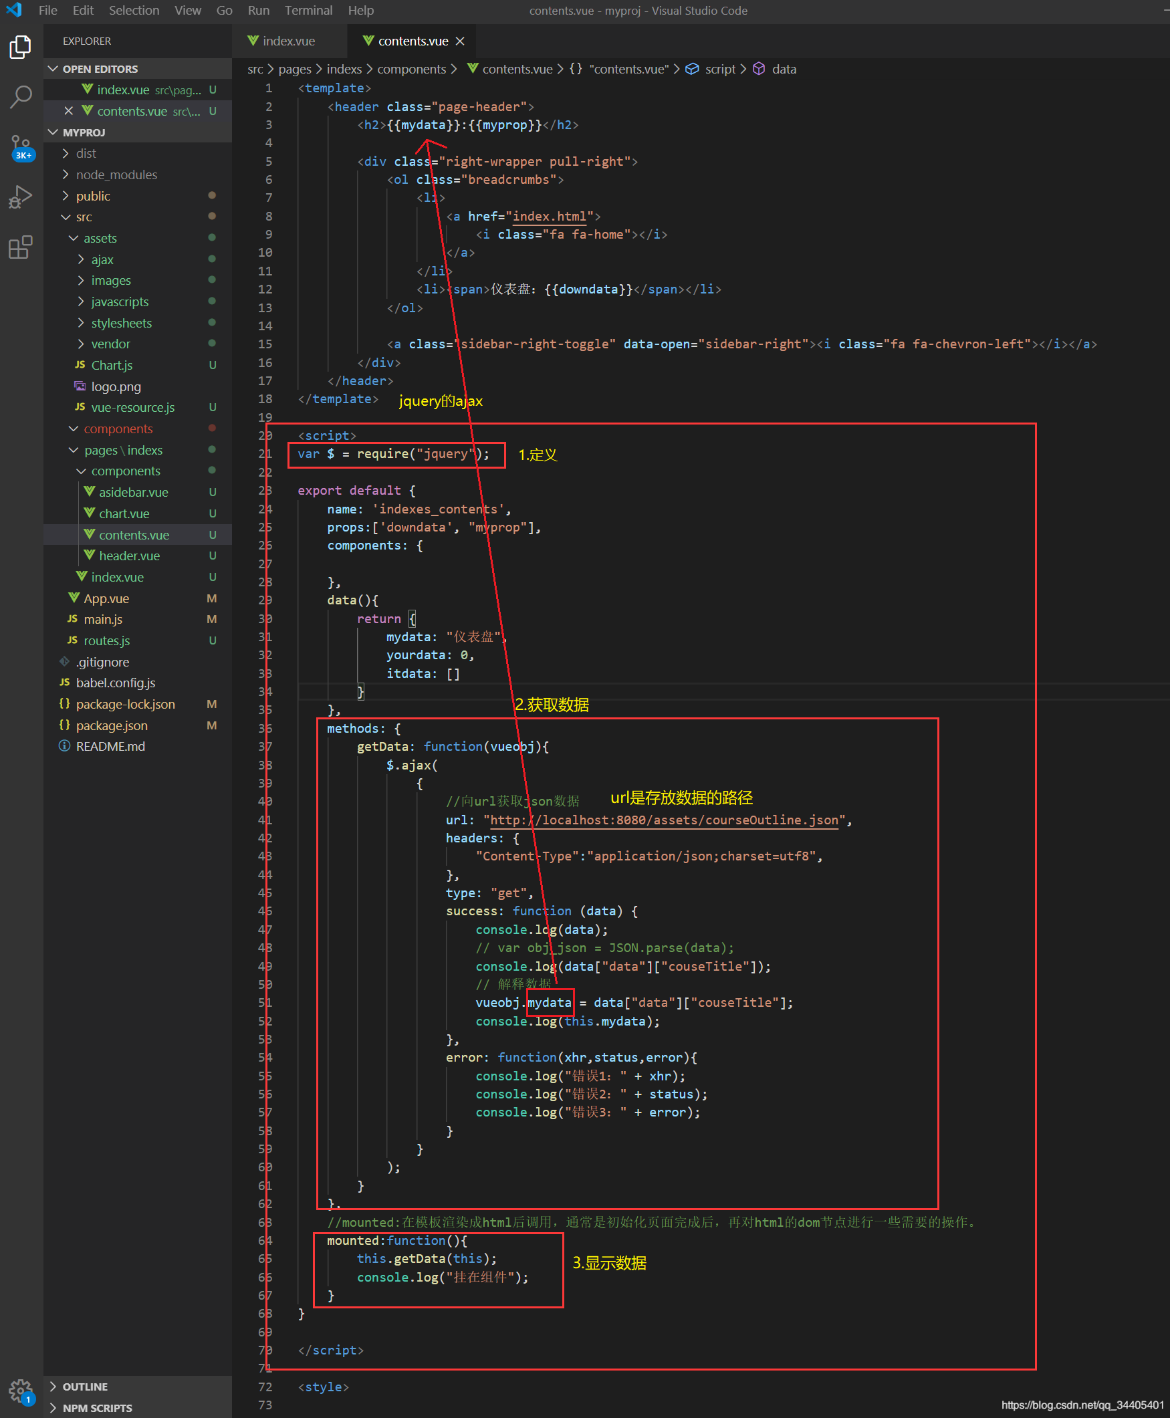Close contents.vue in Open Editors list
The height and width of the screenshot is (1418, 1170).
tap(68, 110)
